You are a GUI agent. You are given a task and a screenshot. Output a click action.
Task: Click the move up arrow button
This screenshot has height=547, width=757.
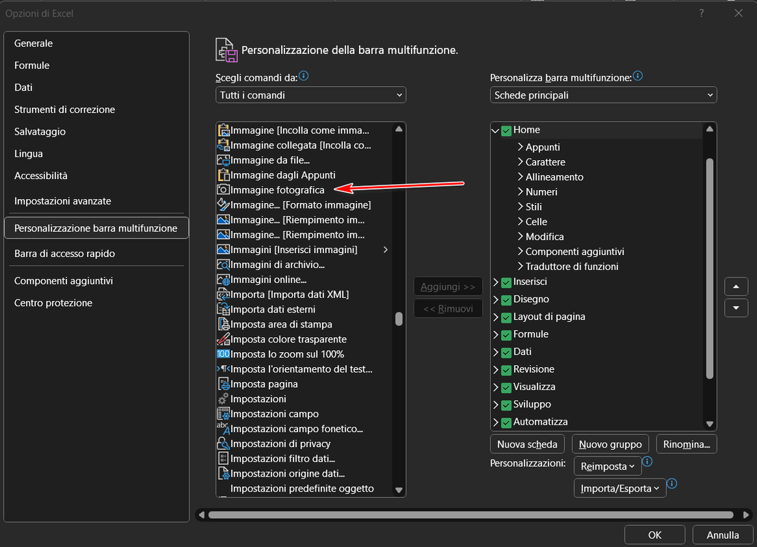pos(736,286)
